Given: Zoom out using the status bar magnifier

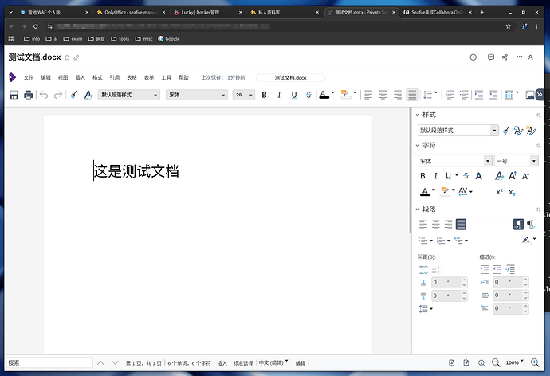Looking at the screenshot, I should [496, 362].
